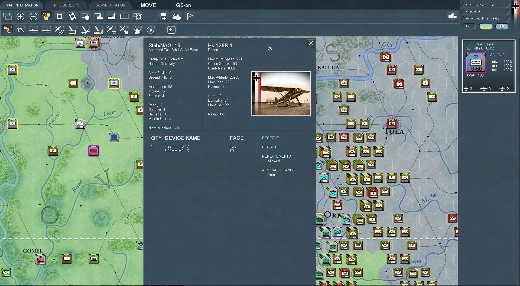Zoom in on the map
The width and height of the screenshot is (520, 286).
coord(20,16)
